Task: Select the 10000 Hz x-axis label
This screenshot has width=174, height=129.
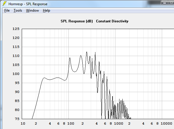Action: click(166, 123)
